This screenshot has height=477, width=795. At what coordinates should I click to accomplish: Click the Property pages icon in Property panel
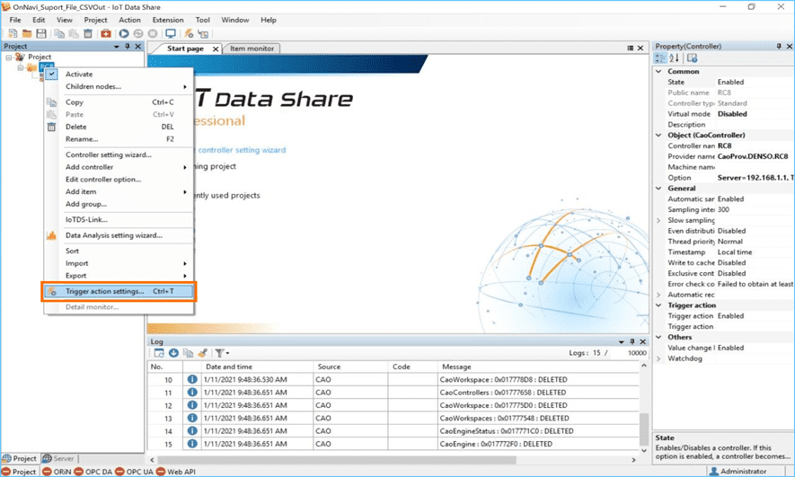pyautogui.click(x=692, y=58)
